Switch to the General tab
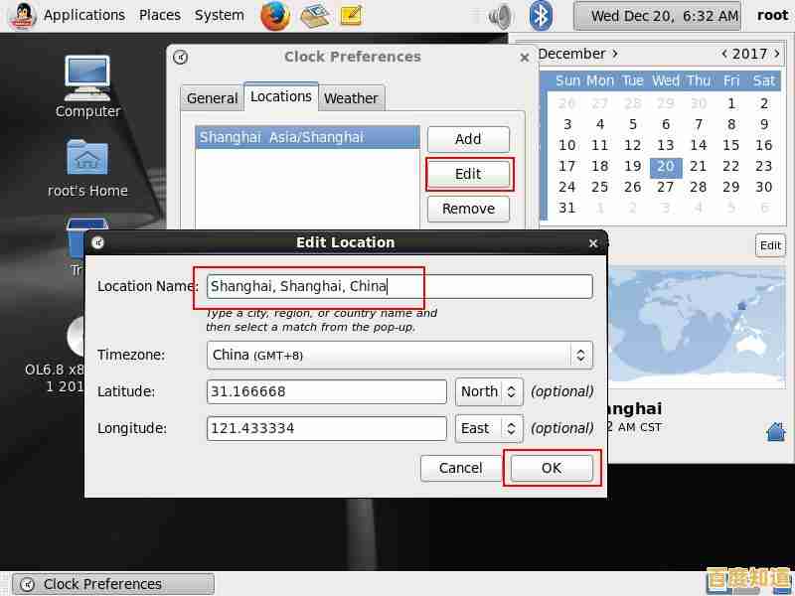The height and width of the screenshot is (596, 795). (212, 97)
